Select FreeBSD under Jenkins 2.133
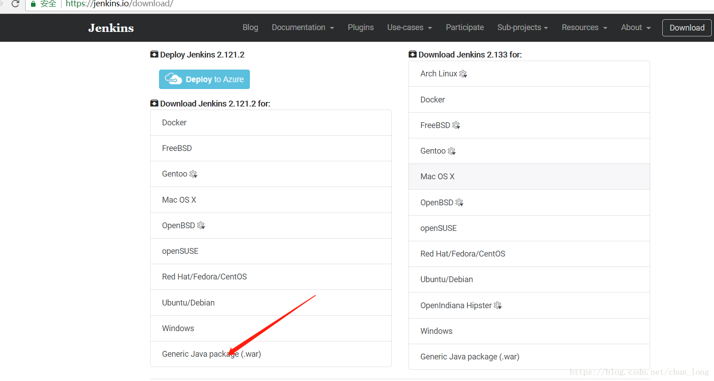 [x=529, y=125]
